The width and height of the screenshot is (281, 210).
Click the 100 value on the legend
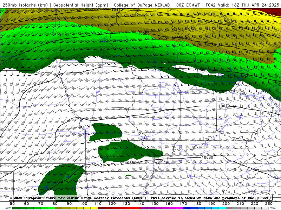[84, 204]
